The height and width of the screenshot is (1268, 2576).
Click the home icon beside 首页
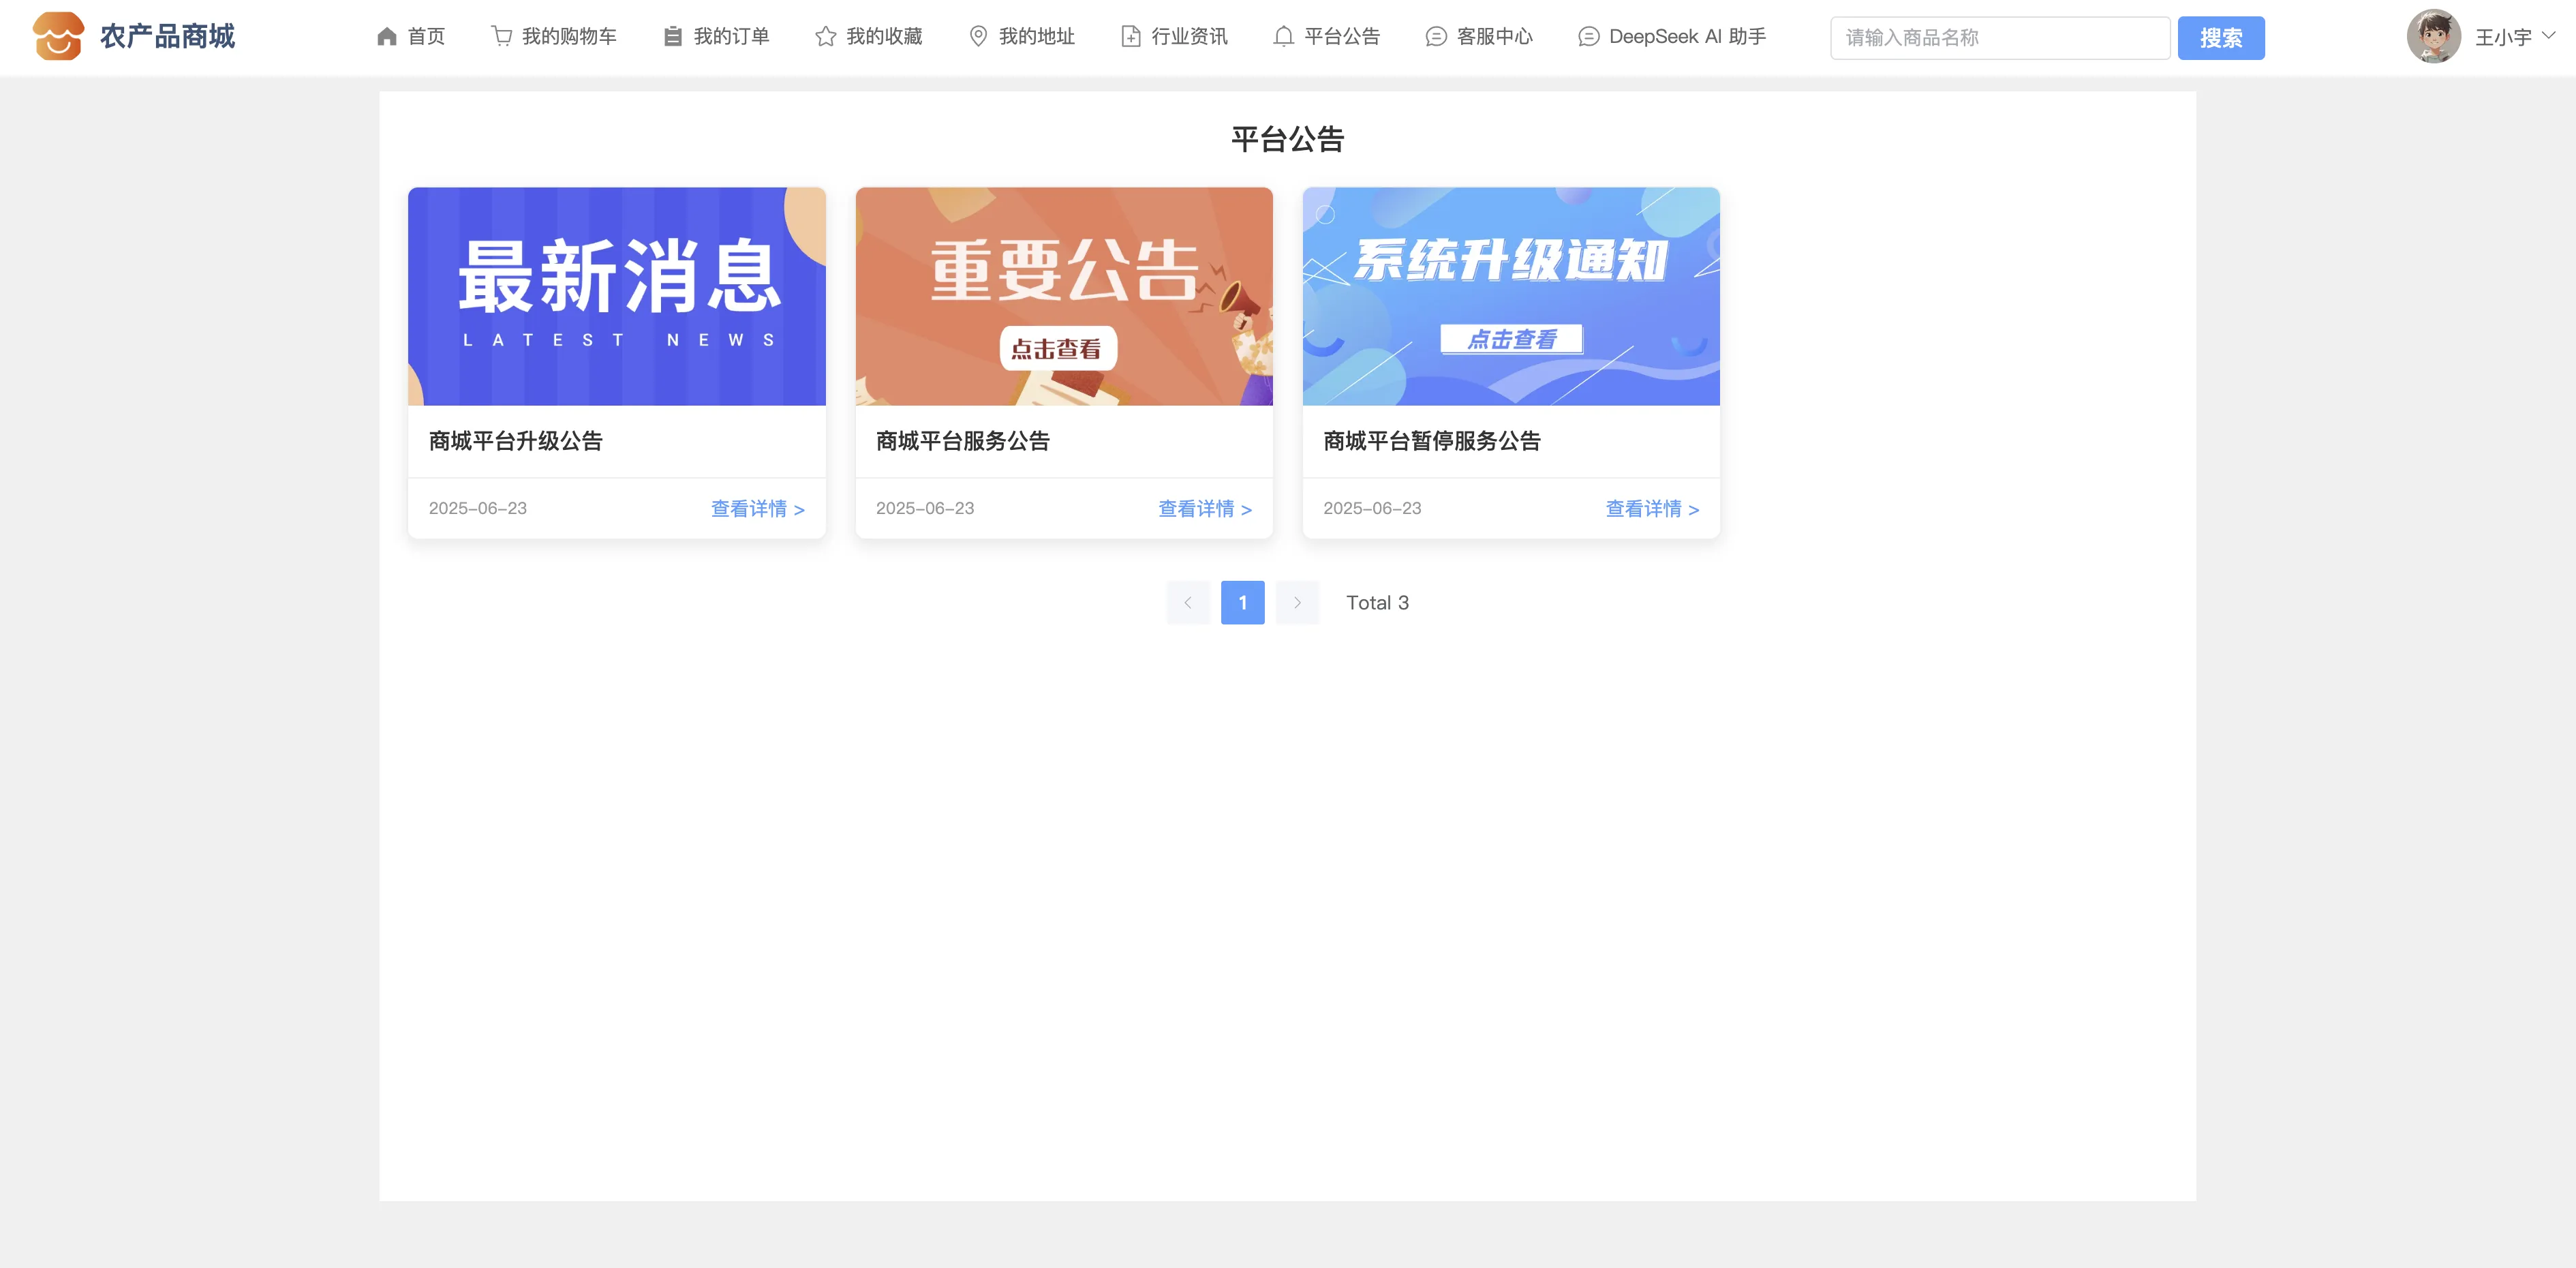[x=387, y=37]
